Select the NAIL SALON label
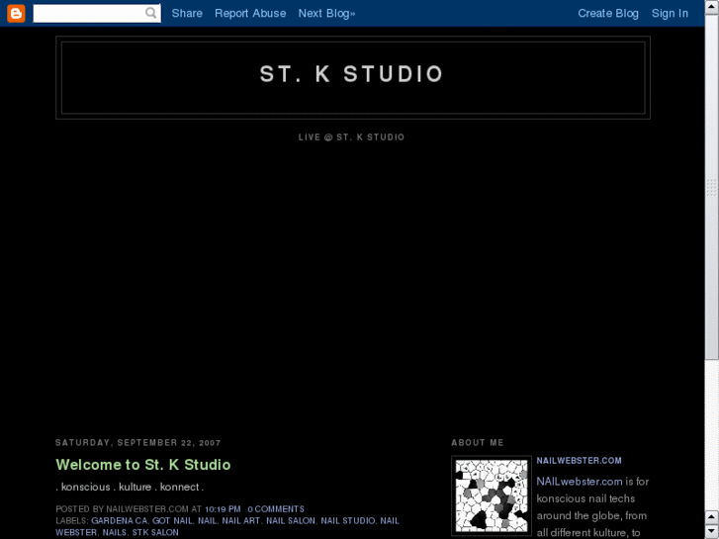The width and height of the screenshot is (719, 539). click(291, 520)
